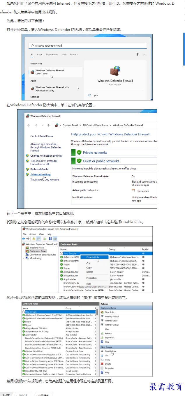Click All Control Panel Items breadcrumb

coord(95,125)
